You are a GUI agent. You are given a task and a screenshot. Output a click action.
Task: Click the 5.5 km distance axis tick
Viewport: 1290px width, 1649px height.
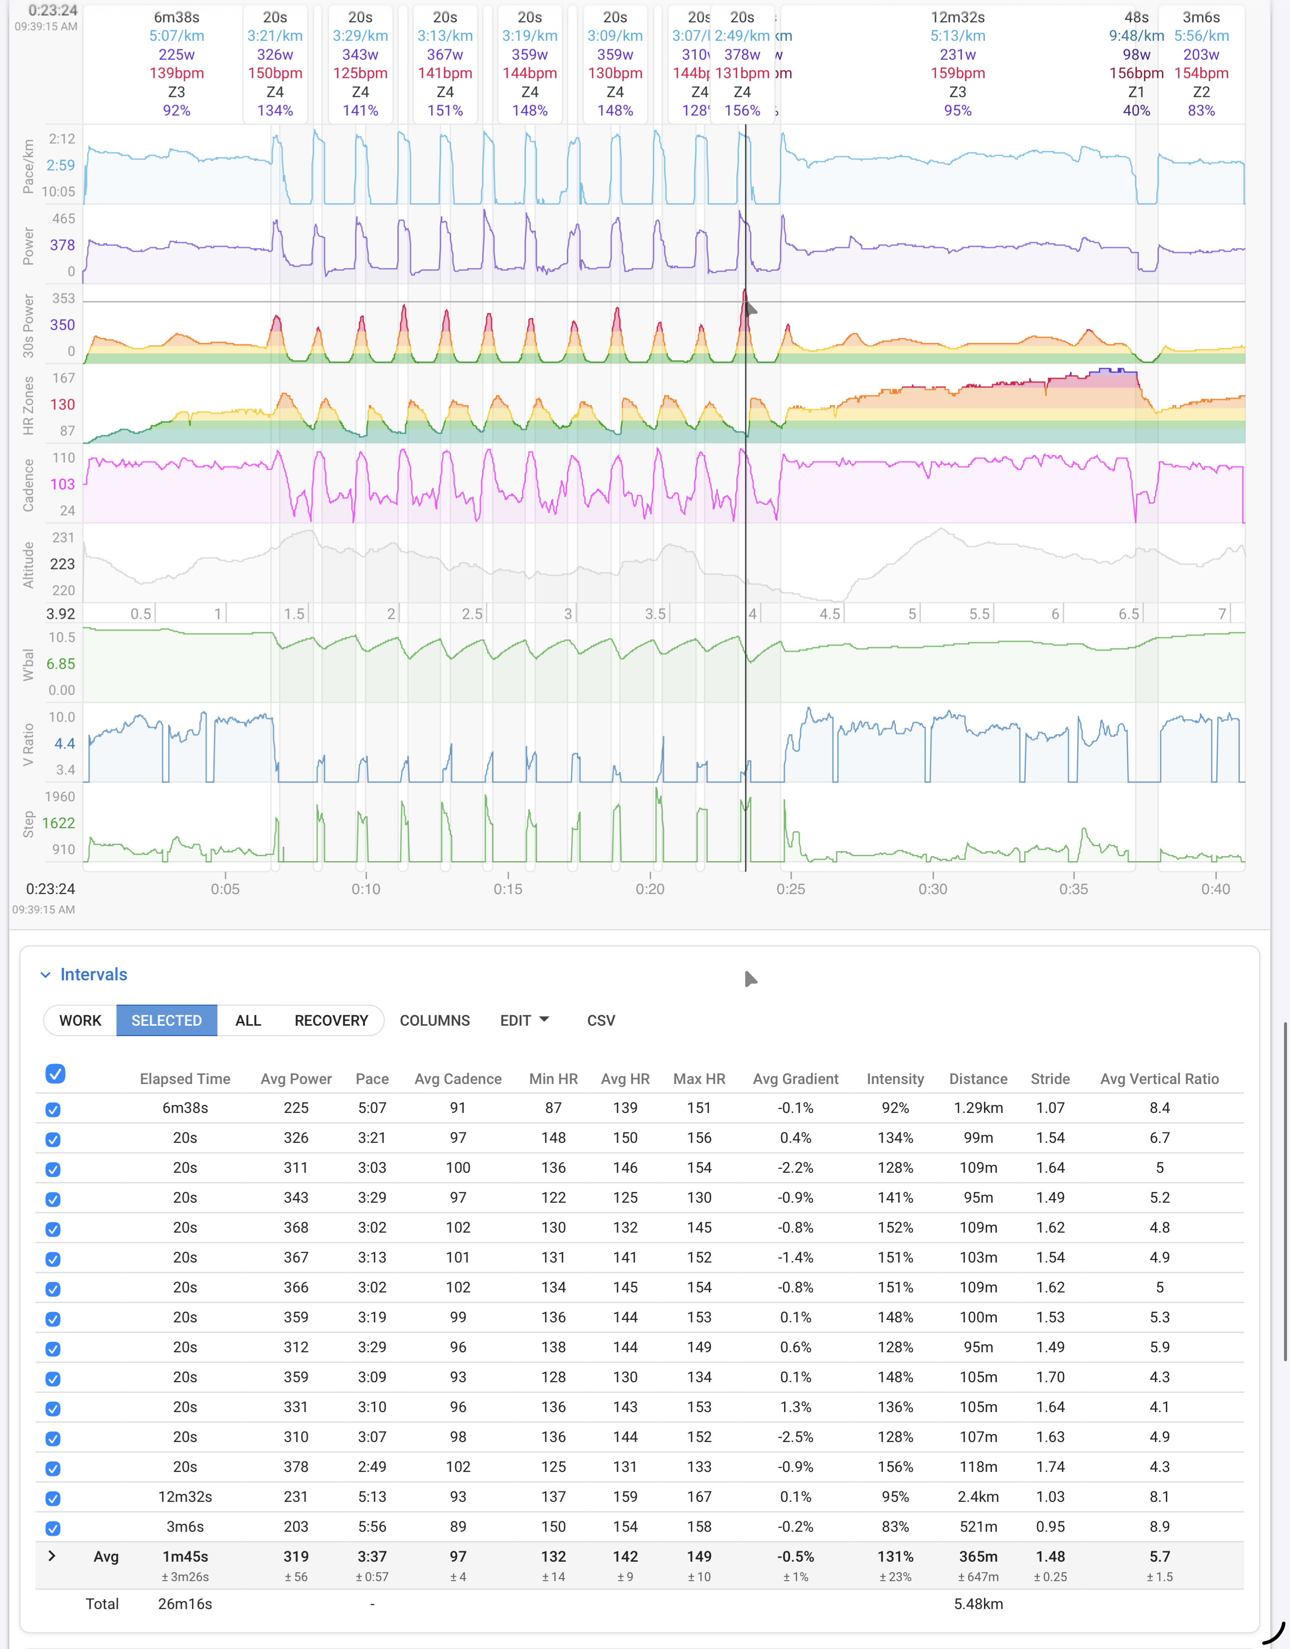(979, 613)
